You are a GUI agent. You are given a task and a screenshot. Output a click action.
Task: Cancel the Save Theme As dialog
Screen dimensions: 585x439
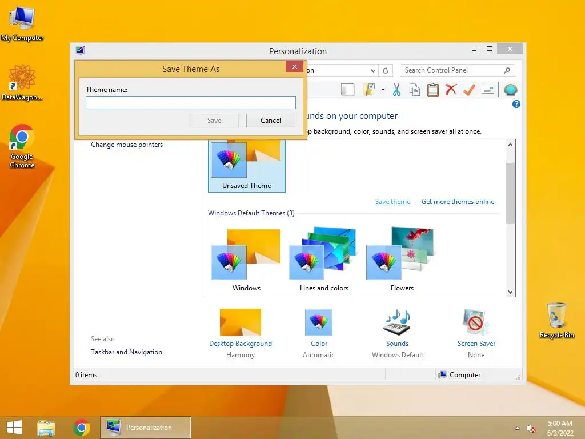(x=270, y=121)
